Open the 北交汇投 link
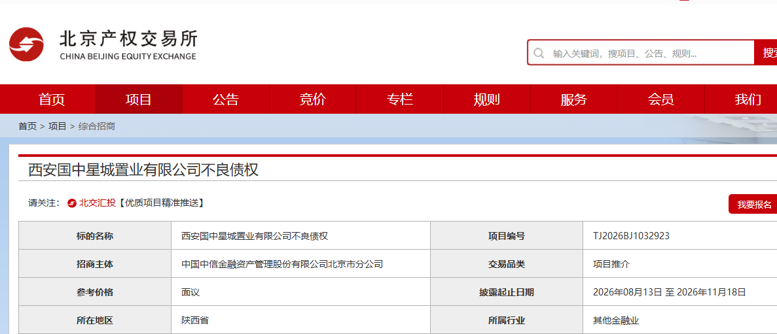This screenshot has height=334, width=777. pos(97,203)
